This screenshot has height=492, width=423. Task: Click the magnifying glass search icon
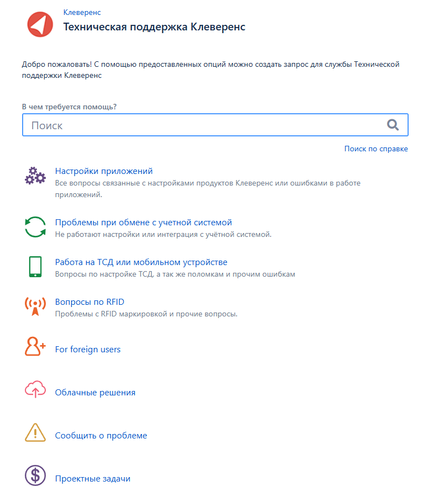tap(393, 125)
